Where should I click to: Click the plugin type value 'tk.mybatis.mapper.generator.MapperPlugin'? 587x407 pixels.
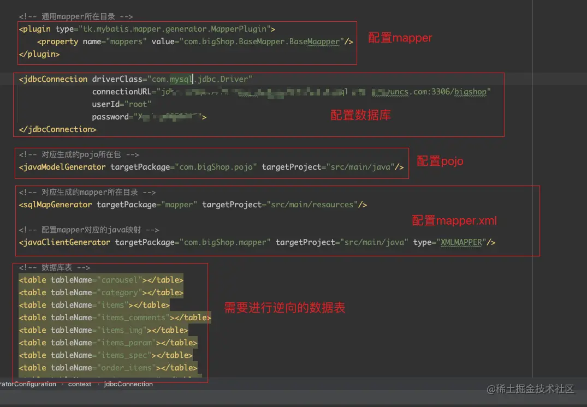(174, 29)
